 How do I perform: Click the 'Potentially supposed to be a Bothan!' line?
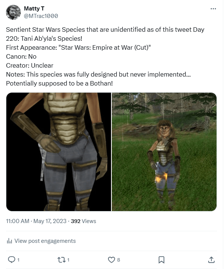59,83
